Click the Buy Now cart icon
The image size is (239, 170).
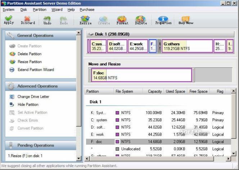click(x=186, y=19)
